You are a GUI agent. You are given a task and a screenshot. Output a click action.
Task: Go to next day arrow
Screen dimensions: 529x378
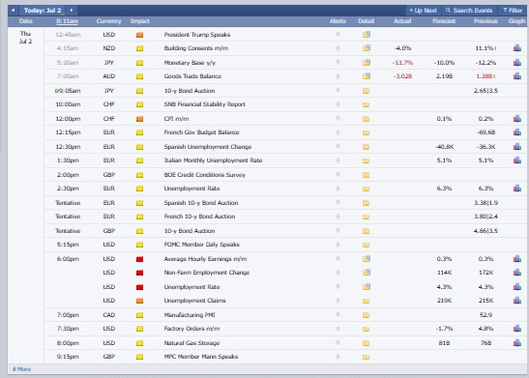click(72, 10)
